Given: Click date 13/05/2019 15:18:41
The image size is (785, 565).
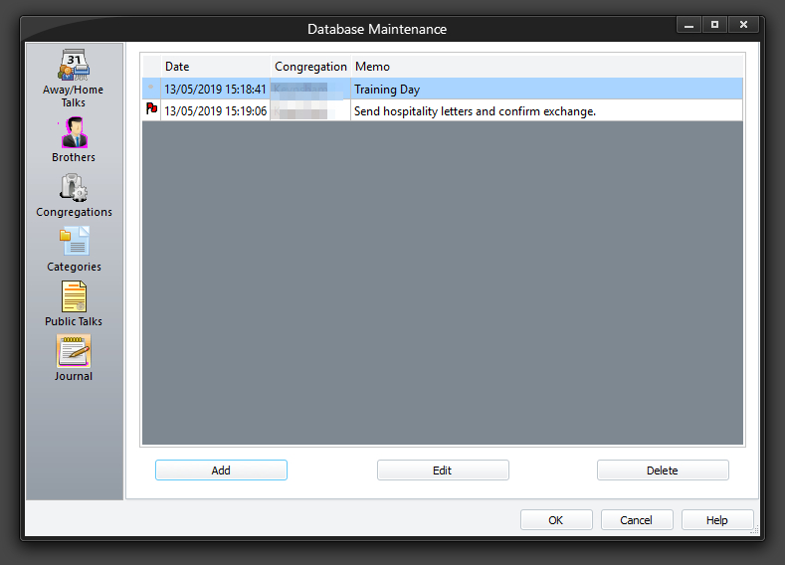Looking at the screenshot, I should point(215,90).
